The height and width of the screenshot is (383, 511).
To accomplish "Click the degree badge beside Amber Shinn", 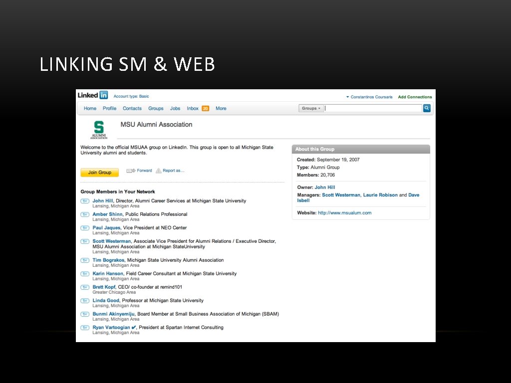I will click(x=85, y=214).
